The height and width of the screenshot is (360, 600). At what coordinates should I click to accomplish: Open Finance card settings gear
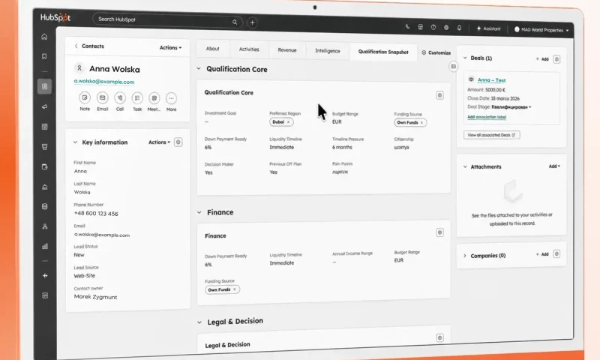point(440,232)
